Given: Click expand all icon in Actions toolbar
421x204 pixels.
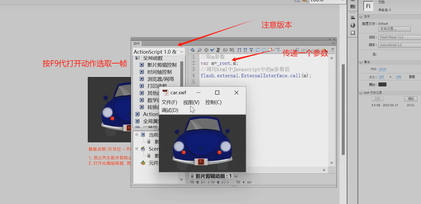Looking at the screenshot, I should tap(251, 50).
